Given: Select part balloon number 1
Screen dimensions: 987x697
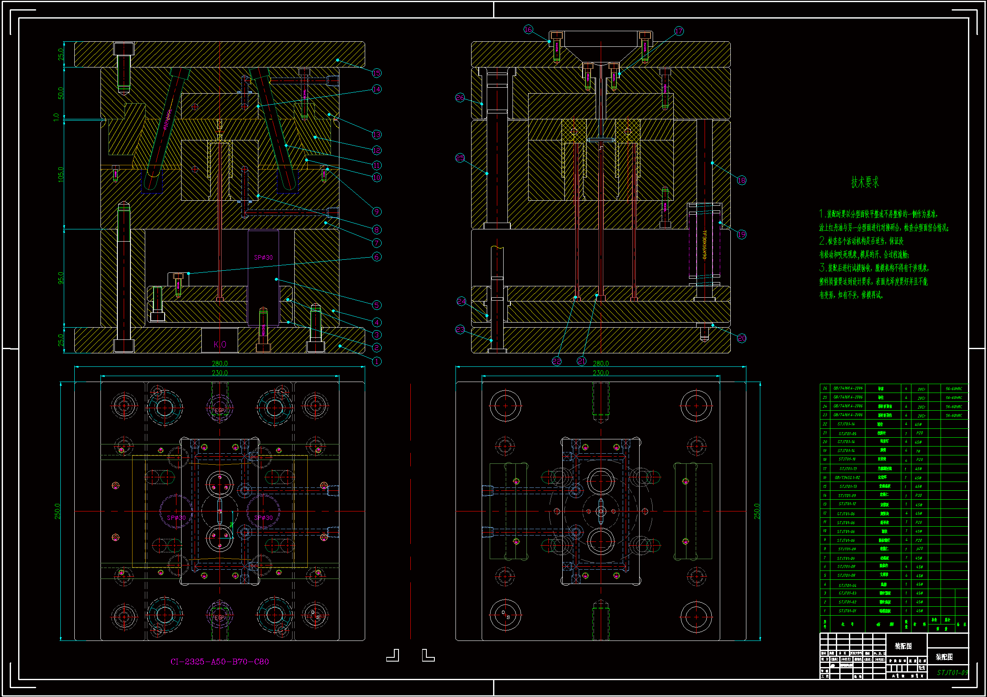Looking at the screenshot, I should point(376,362).
